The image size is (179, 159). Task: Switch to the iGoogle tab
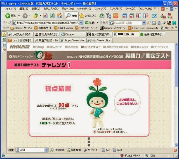pyautogui.click(x=73, y=34)
